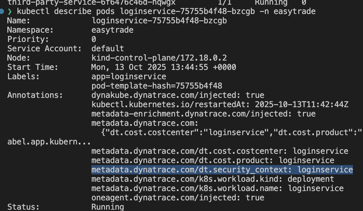Click the dynakube.dynatrace.com/injected annotation line
This screenshot has height=211, width=363.
click(178, 95)
